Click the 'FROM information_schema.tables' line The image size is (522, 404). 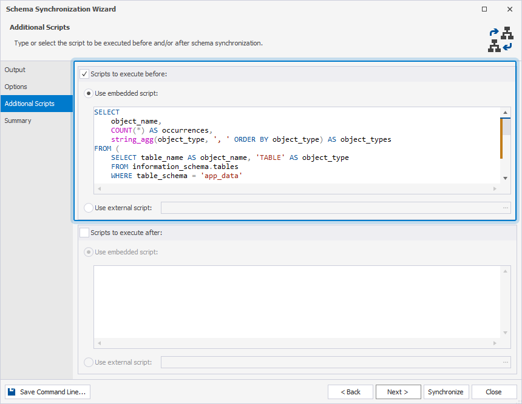174,167
